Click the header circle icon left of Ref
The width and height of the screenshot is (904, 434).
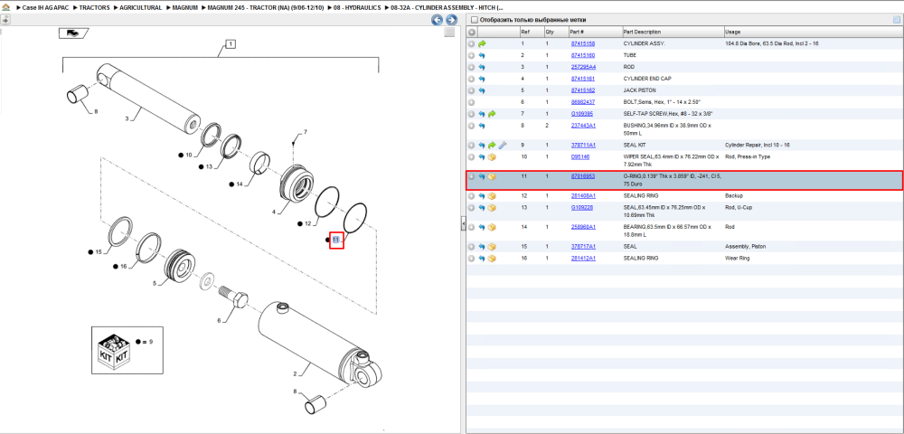[x=472, y=33]
